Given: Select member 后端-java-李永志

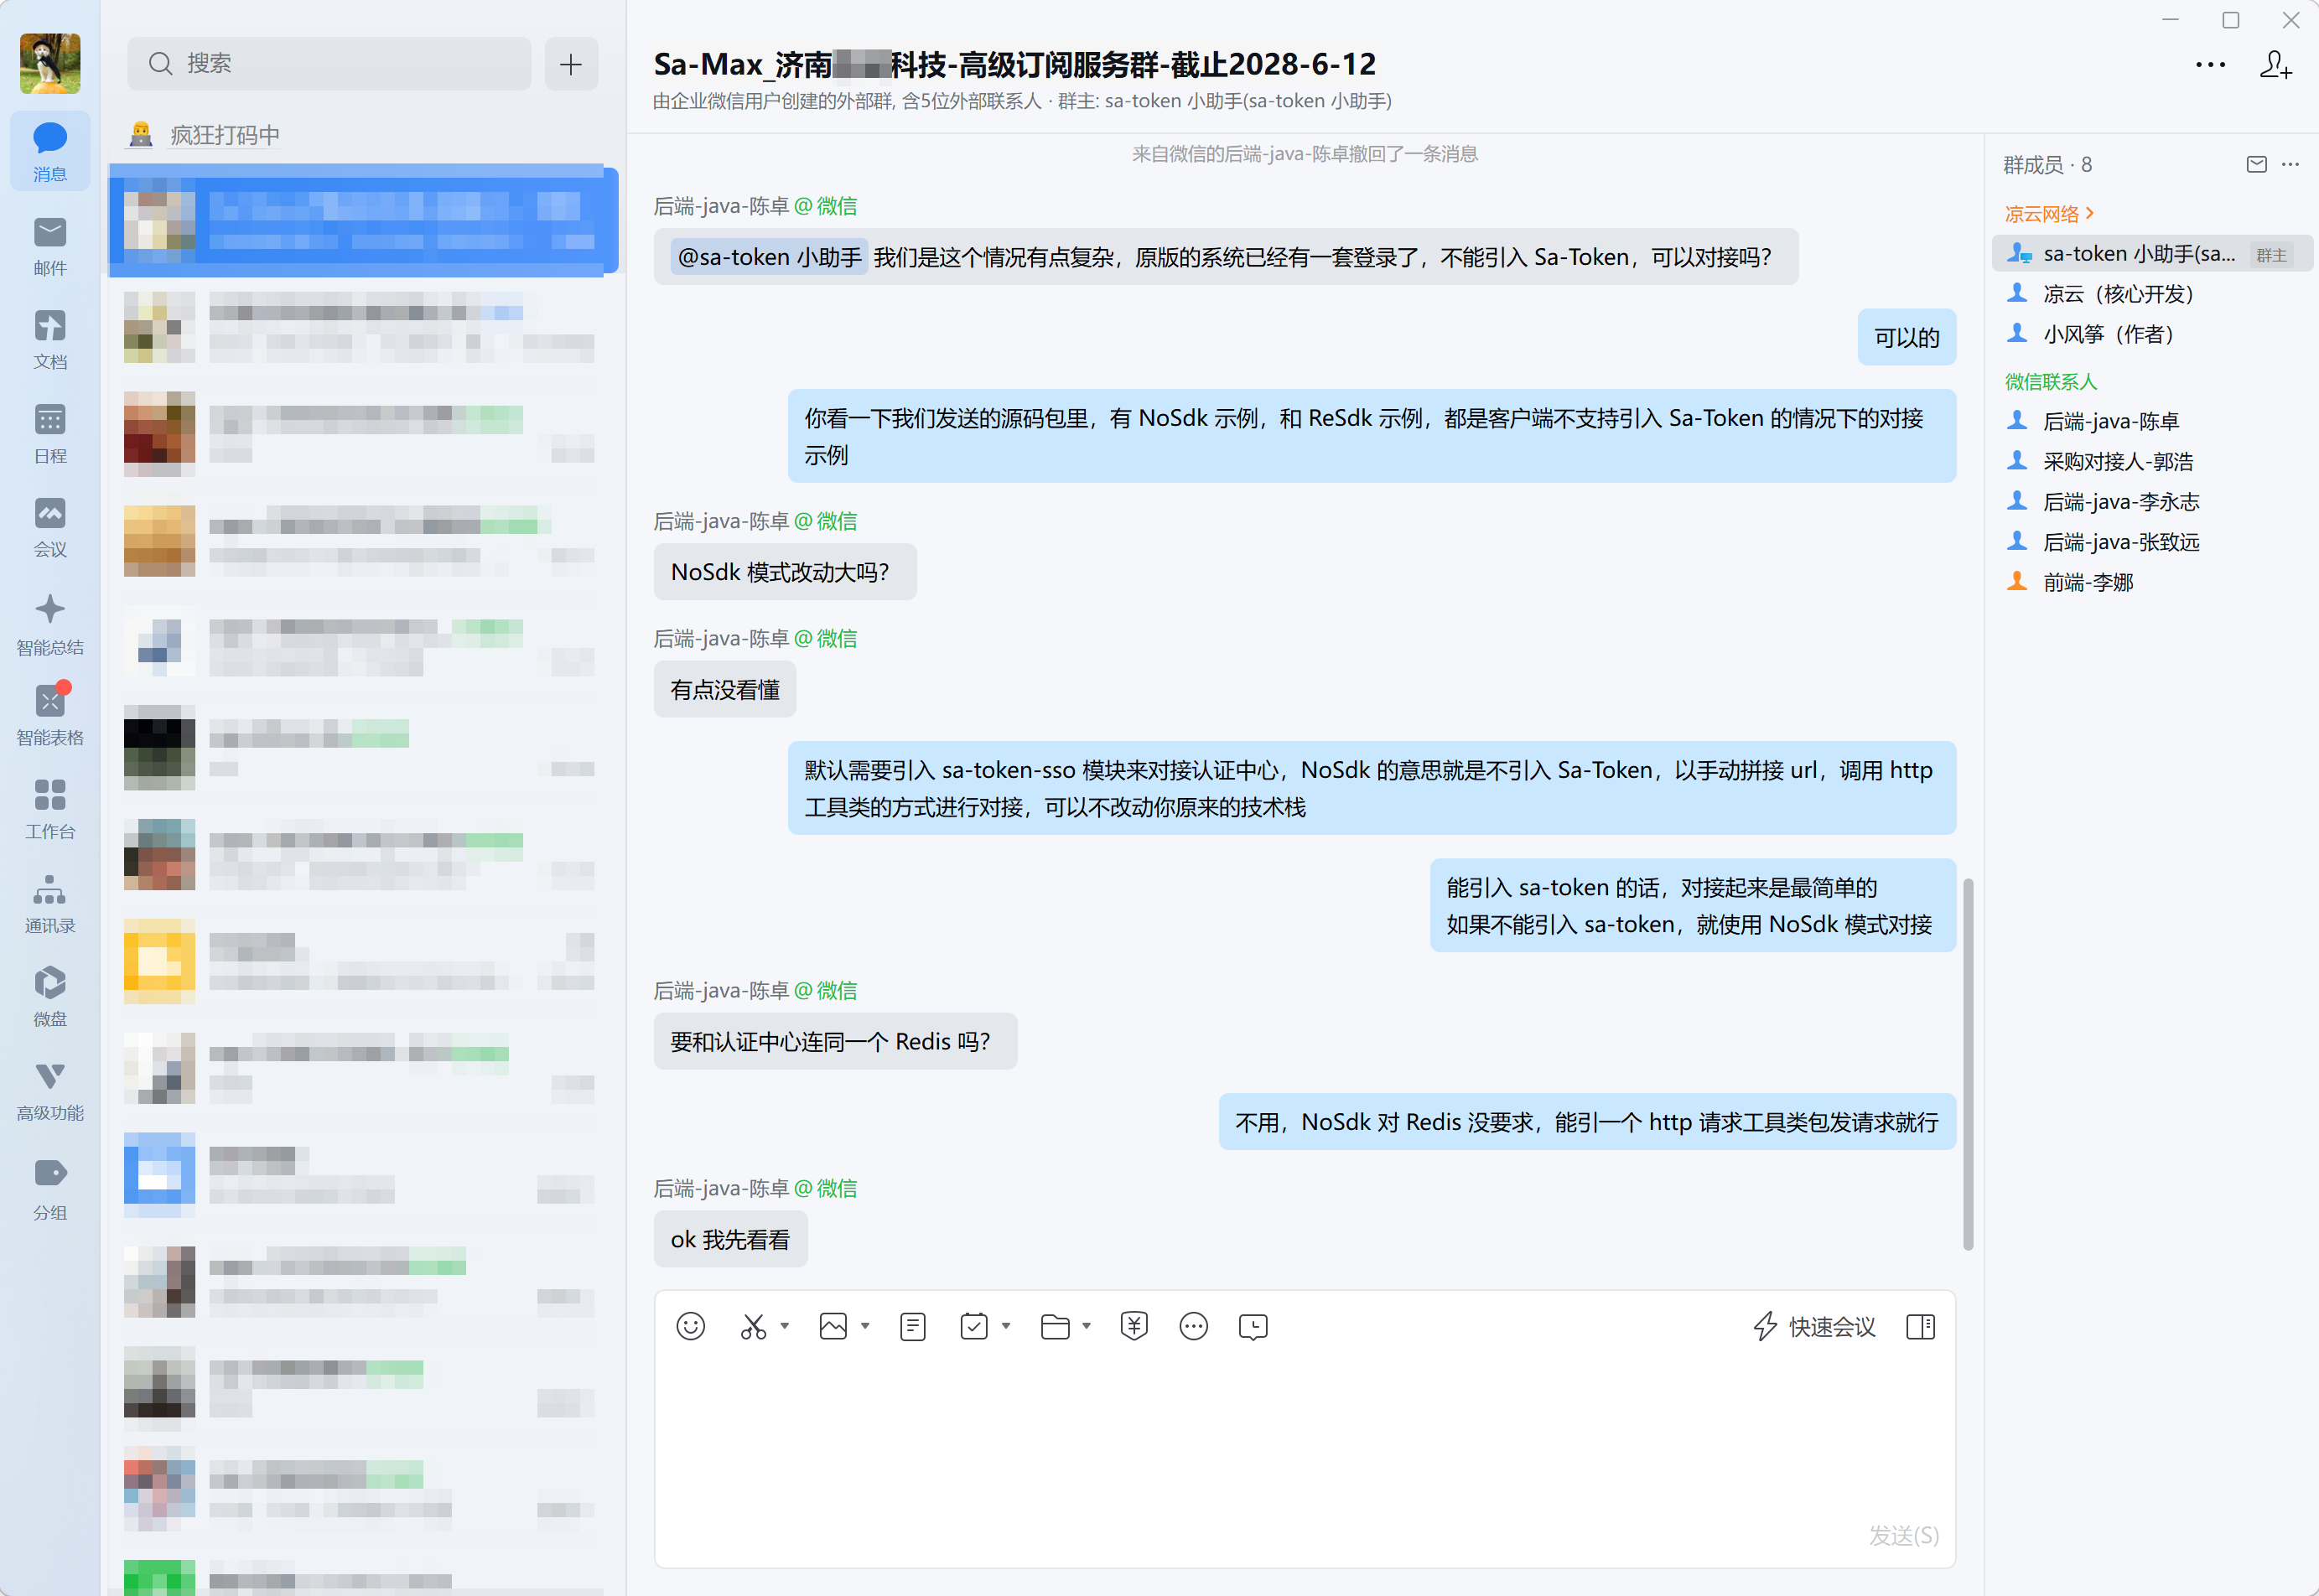Looking at the screenshot, I should 2153,501.
